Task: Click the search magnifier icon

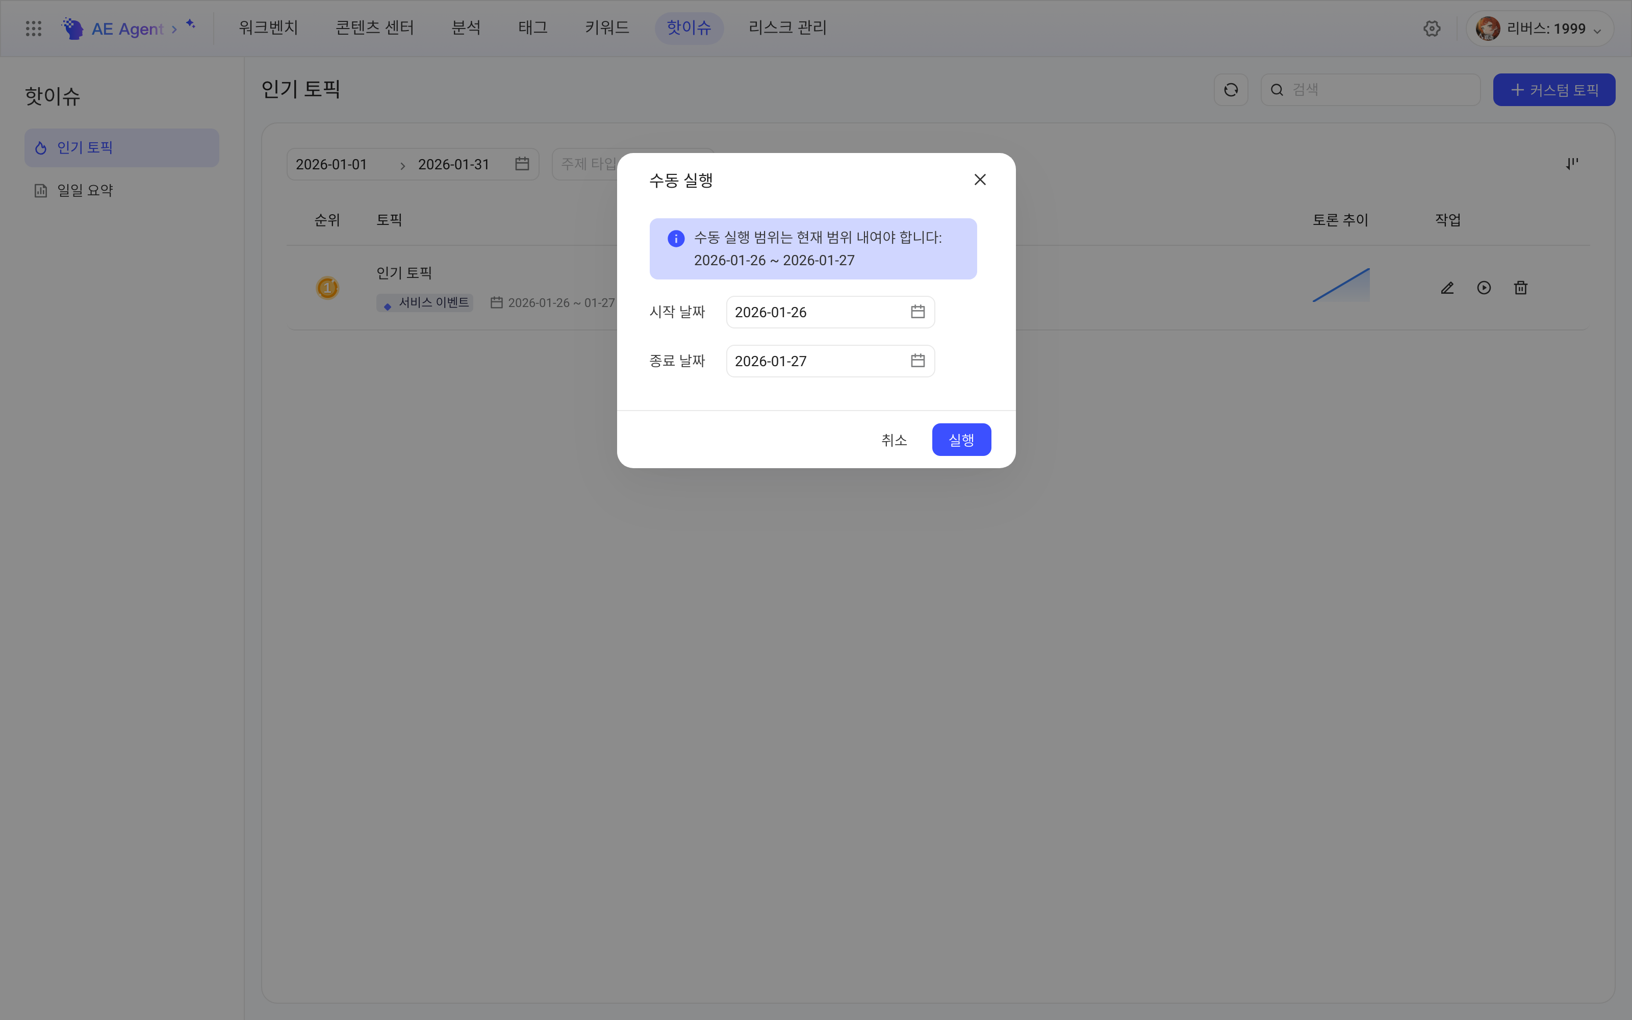Action: pos(1277,90)
